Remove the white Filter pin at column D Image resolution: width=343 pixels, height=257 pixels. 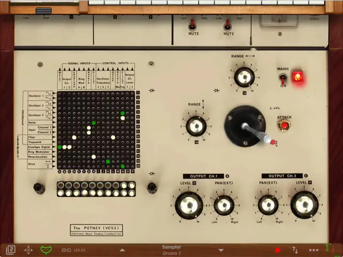click(74, 138)
